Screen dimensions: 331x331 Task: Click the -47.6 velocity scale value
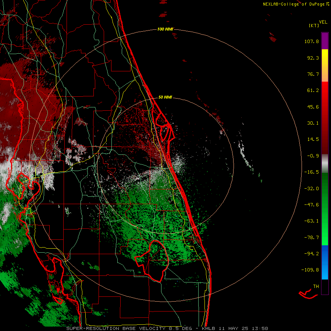(312, 205)
